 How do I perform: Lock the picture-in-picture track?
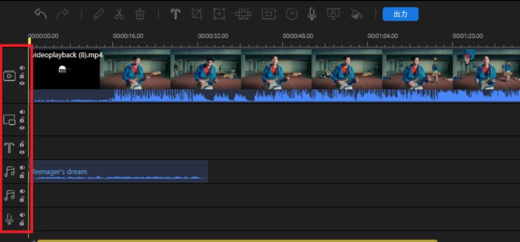(22, 120)
